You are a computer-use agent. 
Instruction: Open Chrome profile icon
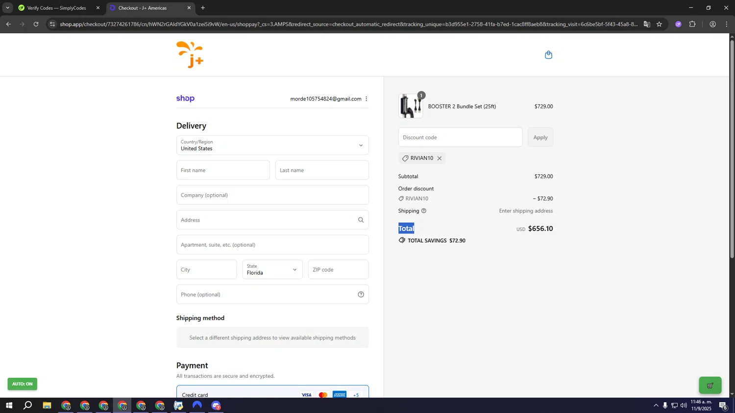pyautogui.click(x=712, y=24)
